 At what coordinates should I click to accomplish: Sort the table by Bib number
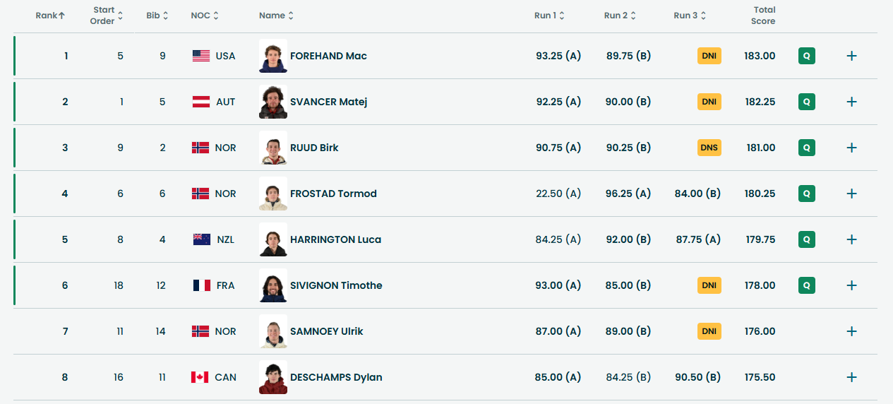157,16
